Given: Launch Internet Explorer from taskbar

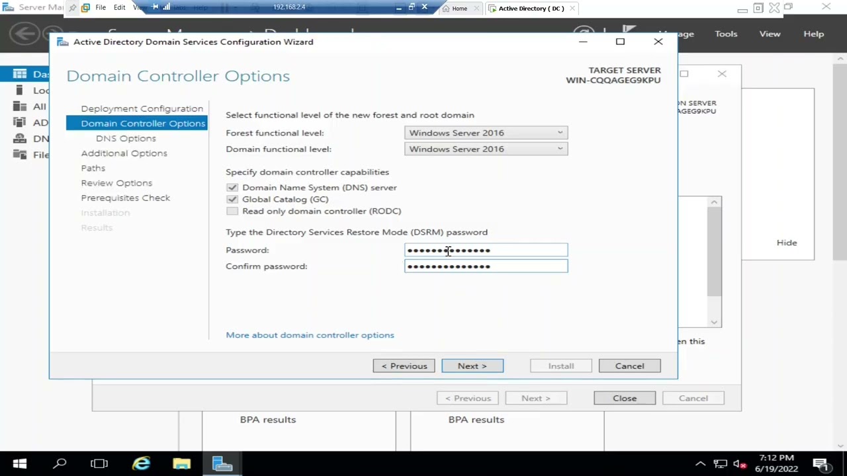Looking at the screenshot, I should pos(141,463).
